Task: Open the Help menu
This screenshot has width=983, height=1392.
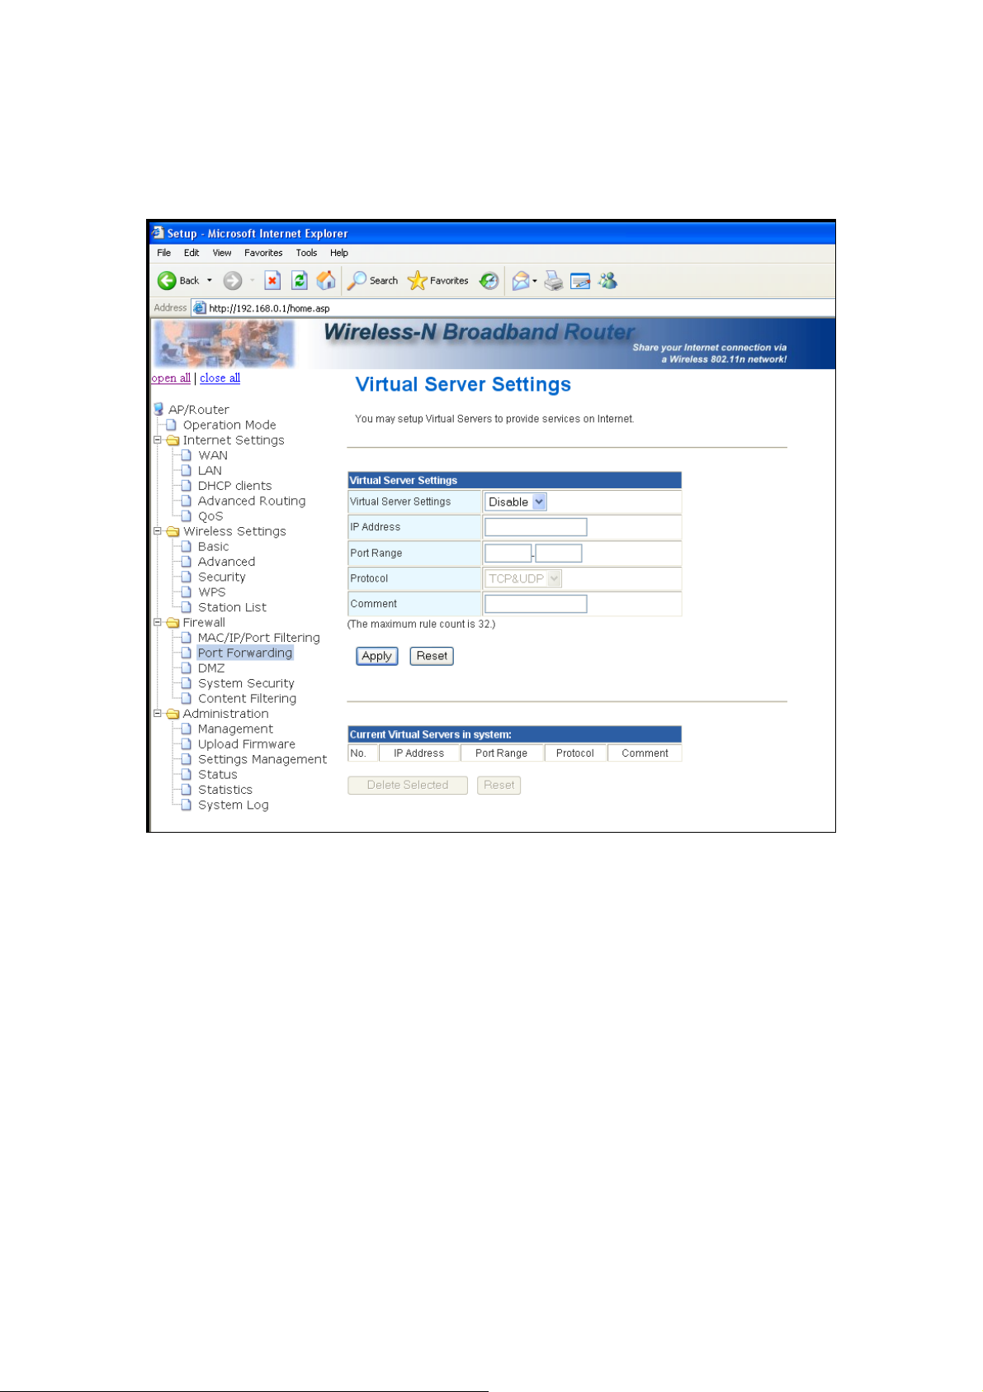Action: [x=339, y=253]
